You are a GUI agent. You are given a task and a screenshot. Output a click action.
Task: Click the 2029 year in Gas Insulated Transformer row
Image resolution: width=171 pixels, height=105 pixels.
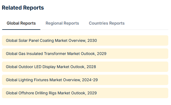pyautogui.click(x=102, y=54)
